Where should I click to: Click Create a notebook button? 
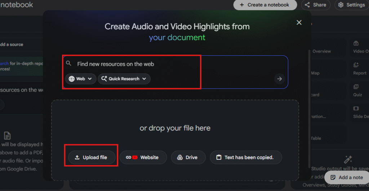click(x=265, y=5)
